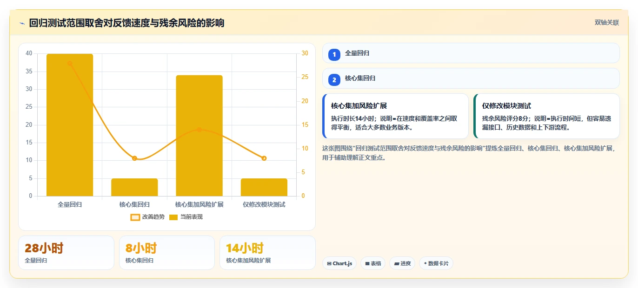Viewport: 638px width, 288px height.
Task: Click the trend line point above 核心集回归
Action: pos(134,158)
